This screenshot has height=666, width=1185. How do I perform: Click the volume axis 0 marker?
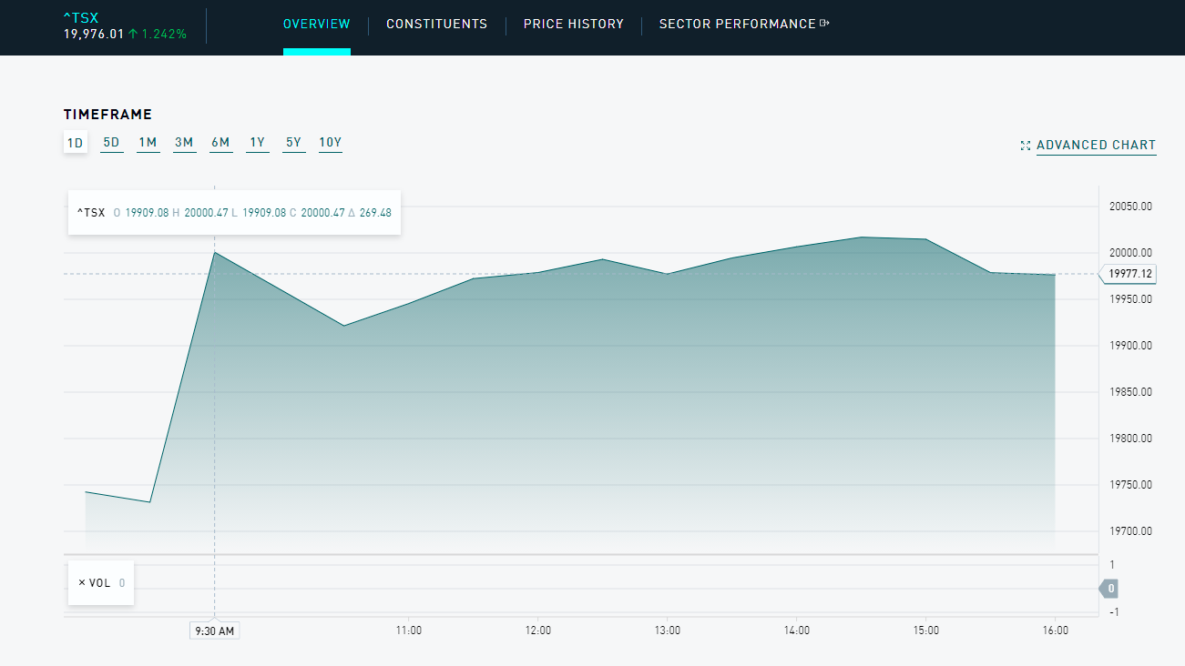[1109, 589]
